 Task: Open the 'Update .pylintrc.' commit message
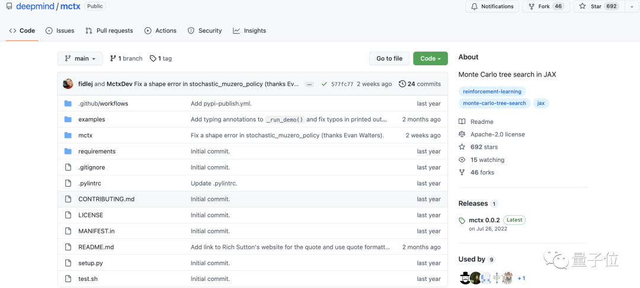214,183
